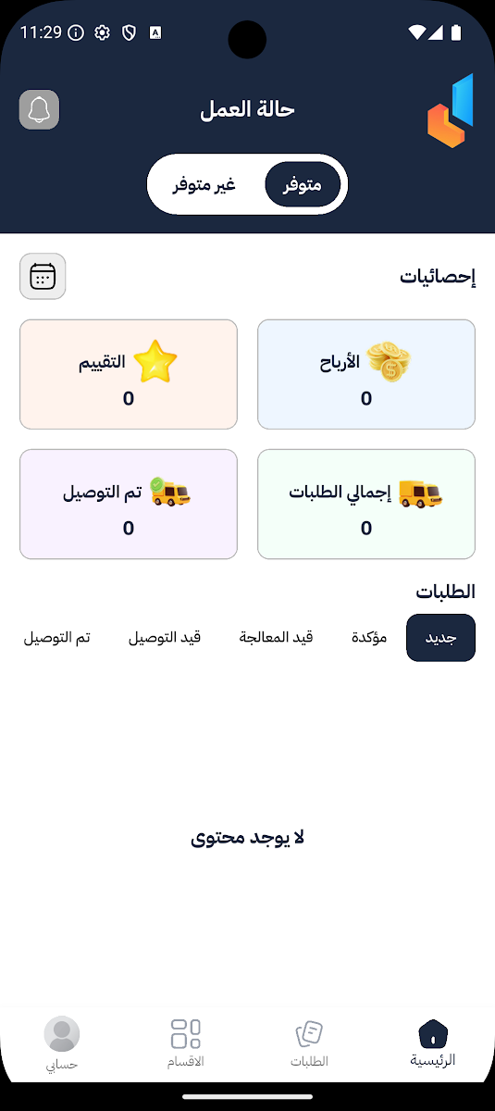Switch work status to غير متوفر
495x1111 pixels.
(x=204, y=185)
